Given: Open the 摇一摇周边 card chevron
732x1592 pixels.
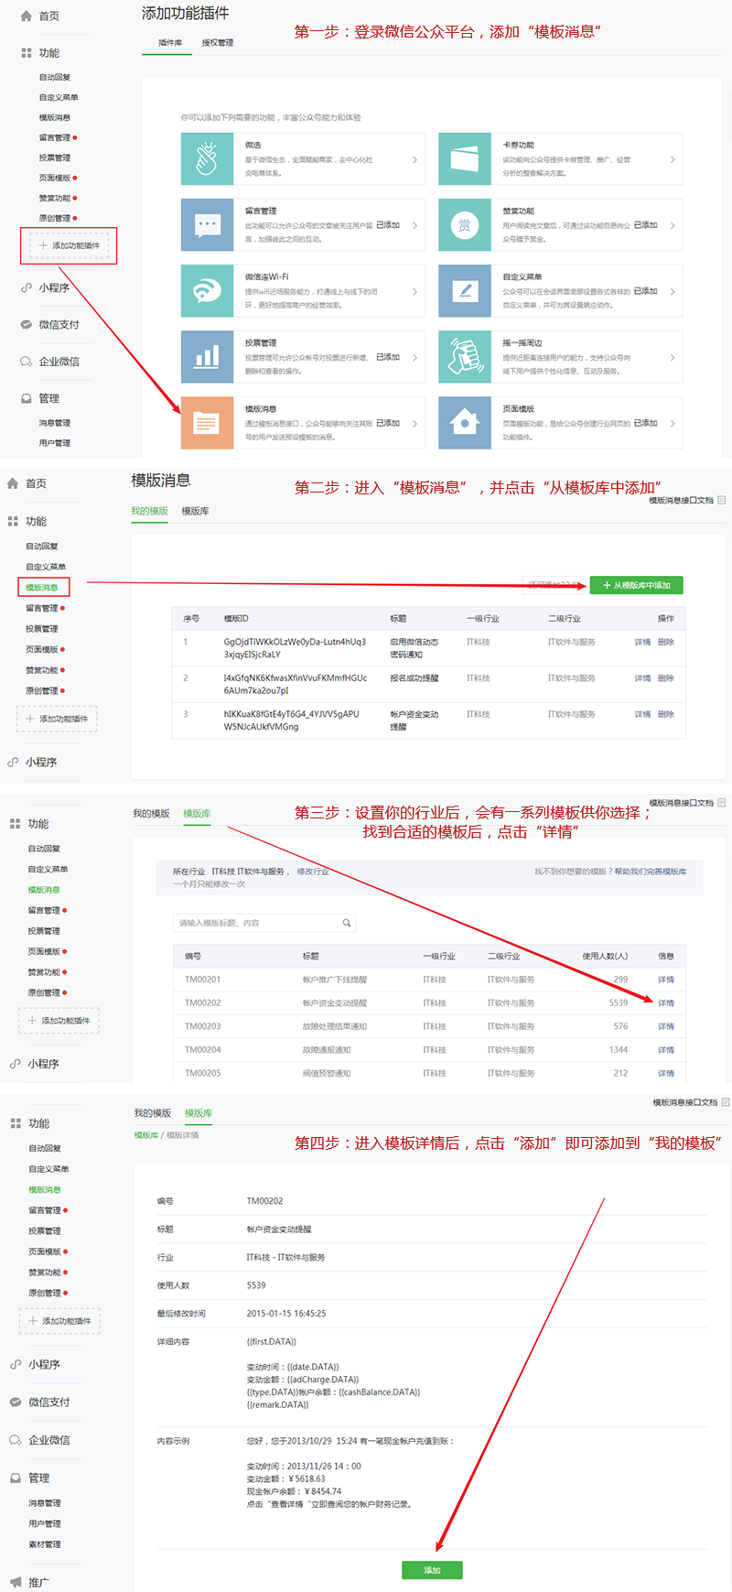Looking at the screenshot, I should (x=673, y=357).
